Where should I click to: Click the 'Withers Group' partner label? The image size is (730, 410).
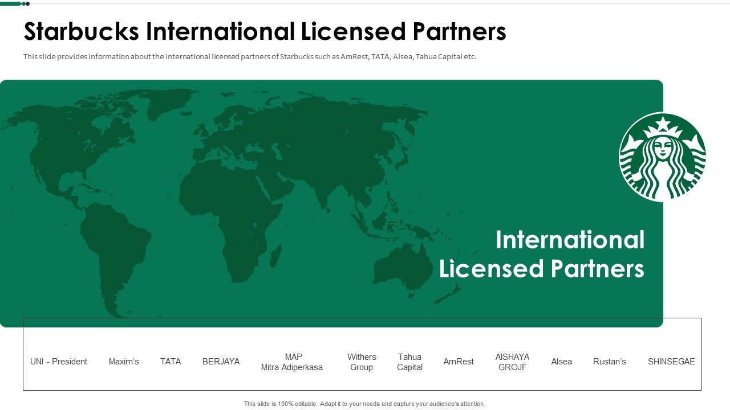pos(362,362)
